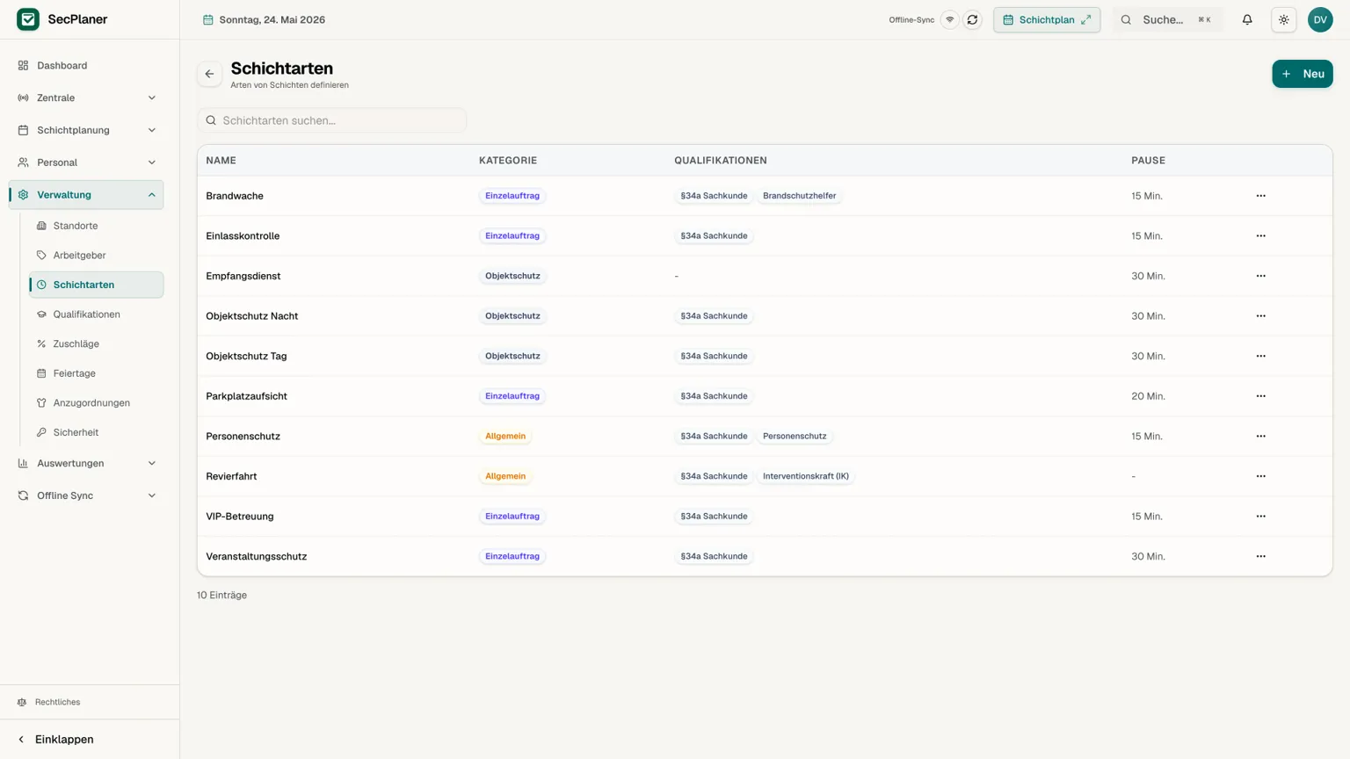Image resolution: width=1350 pixels, height=759 pixels.
Task: Open the Schichtplan button in the top bar
Action: coord(1046,19)
